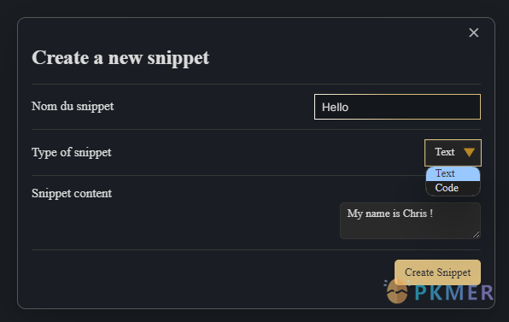509x322 pixels.
Task: Focus the snippet name field containing Hello
Action: click(x=397, y=107)
